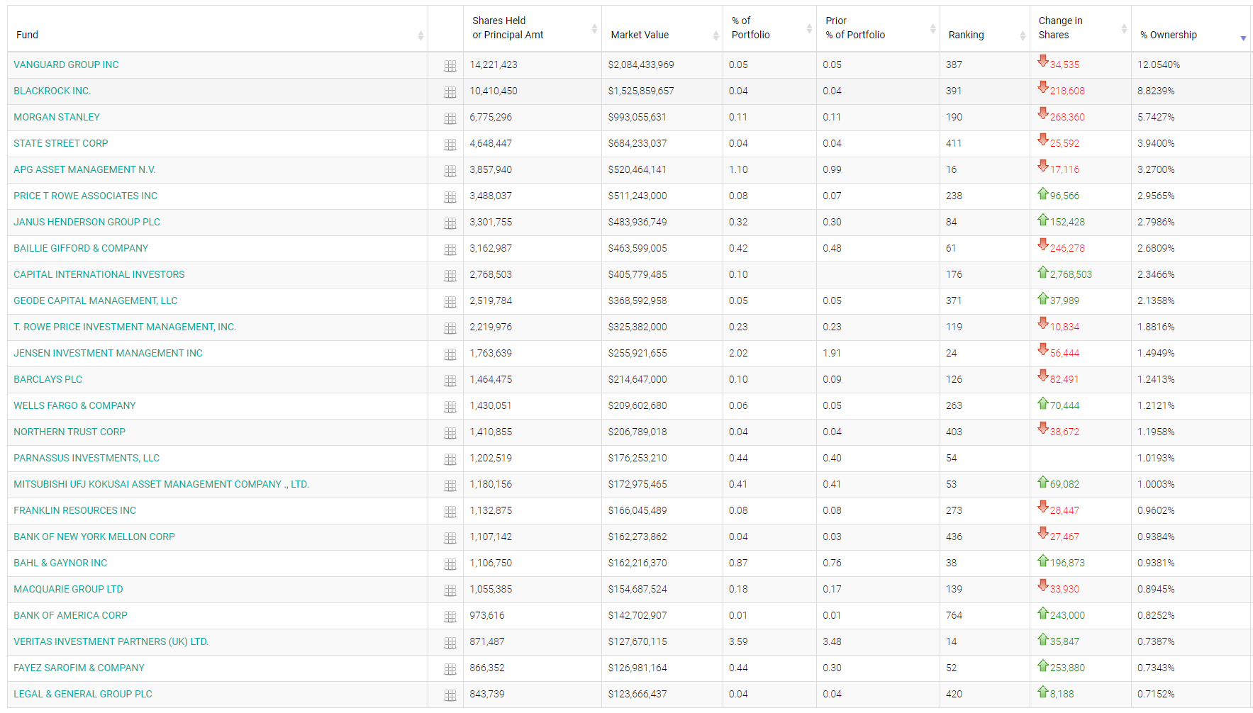Open grid icon for Price T Rowe Associates

pos(450,197)
